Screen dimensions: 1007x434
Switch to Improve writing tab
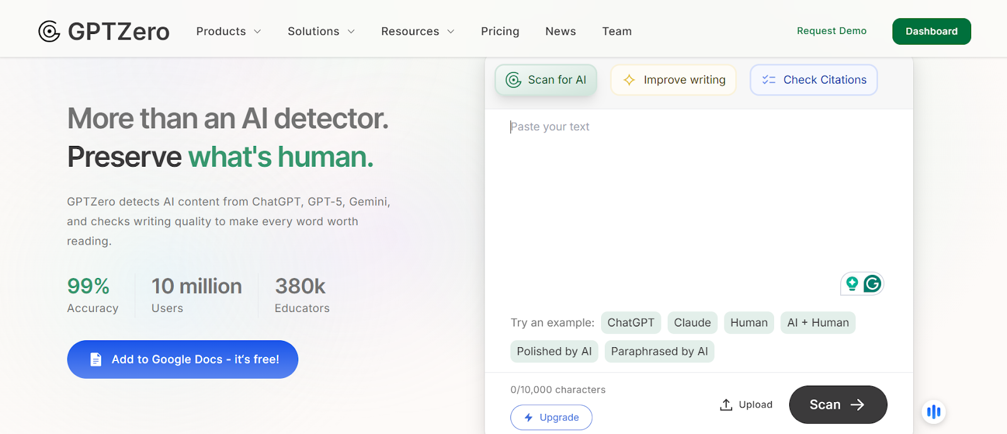tap(673, 80)
